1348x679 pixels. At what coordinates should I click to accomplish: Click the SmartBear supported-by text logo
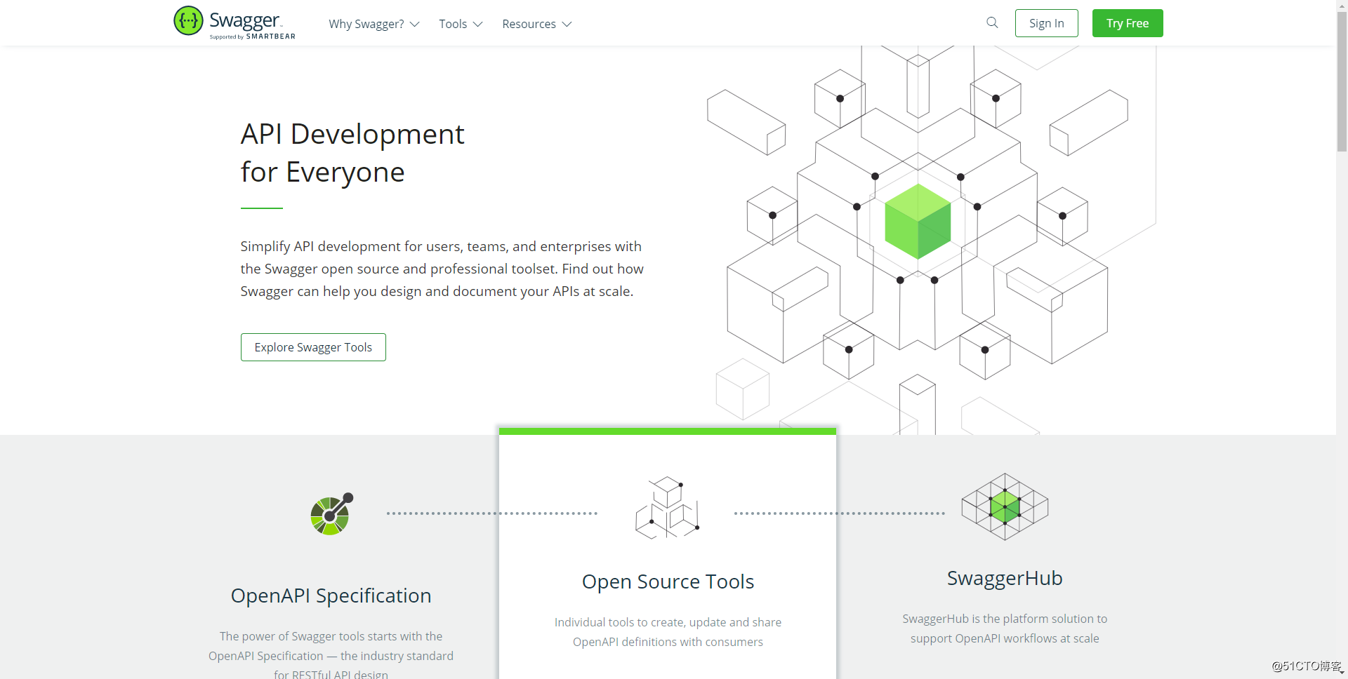(x=253, y=36)
